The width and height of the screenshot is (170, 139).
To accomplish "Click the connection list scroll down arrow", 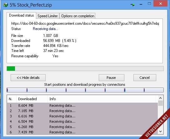I will click(x=160, y=131).
